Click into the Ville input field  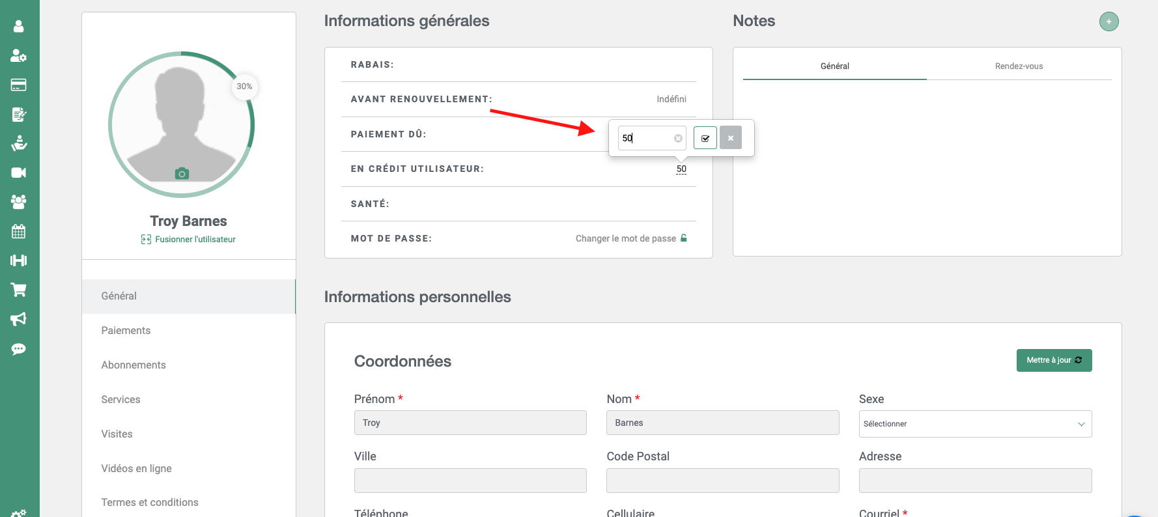tap(470, 481)
